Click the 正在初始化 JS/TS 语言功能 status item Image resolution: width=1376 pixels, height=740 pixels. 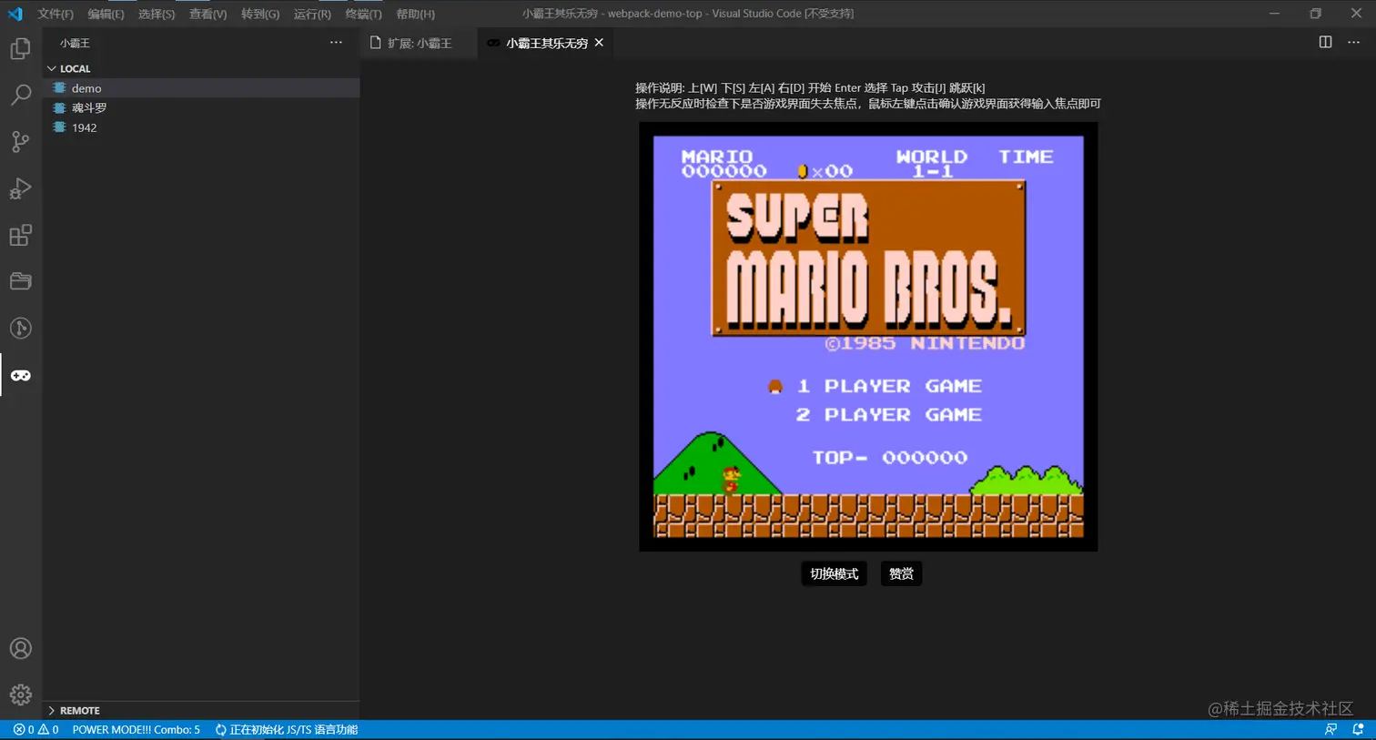(287, 730)
